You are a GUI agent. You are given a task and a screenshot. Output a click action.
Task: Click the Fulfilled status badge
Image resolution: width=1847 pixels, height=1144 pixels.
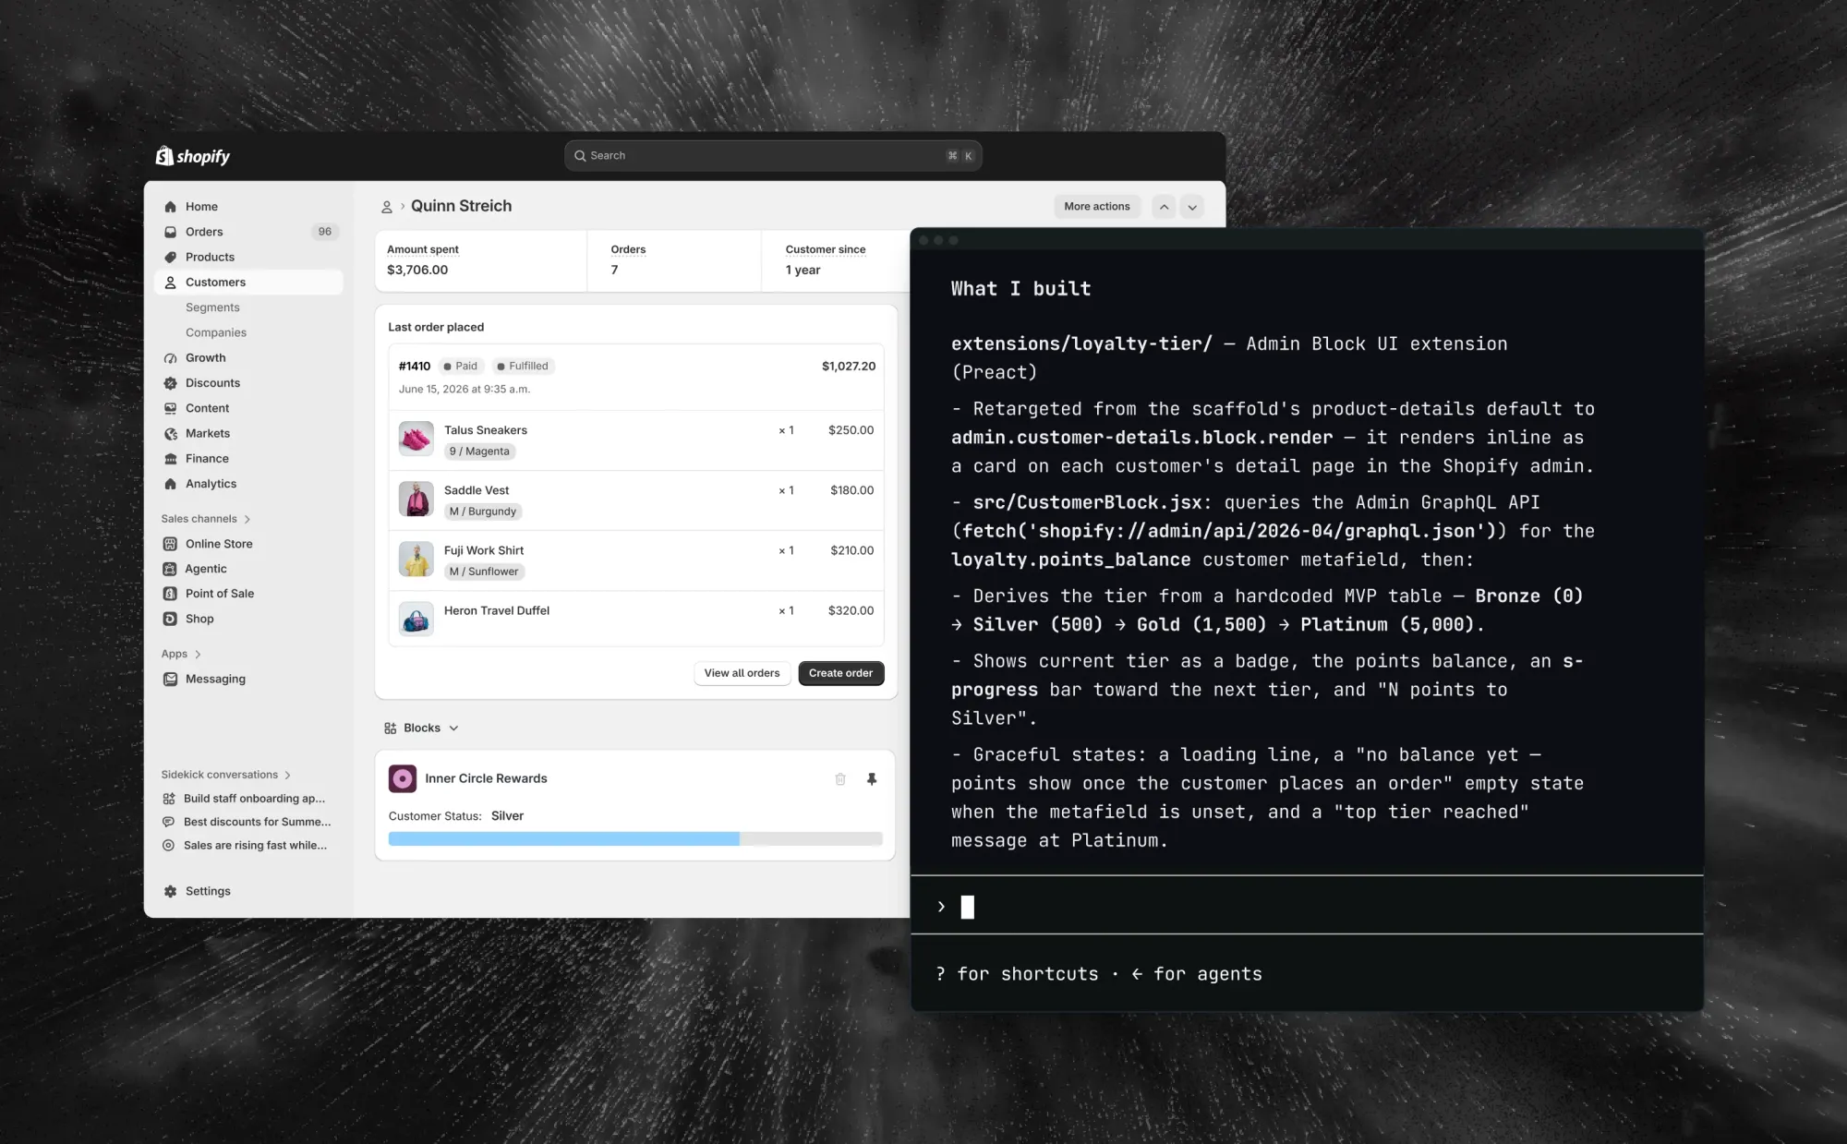pyautogui.click(x=523, y=367)
